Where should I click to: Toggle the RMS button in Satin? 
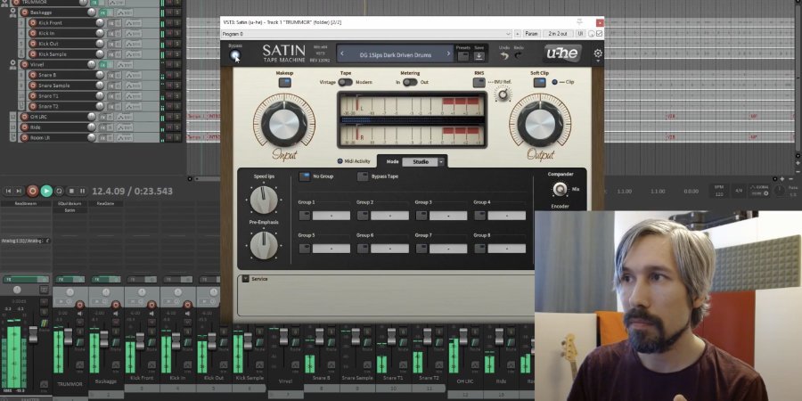tap(479, 82)
